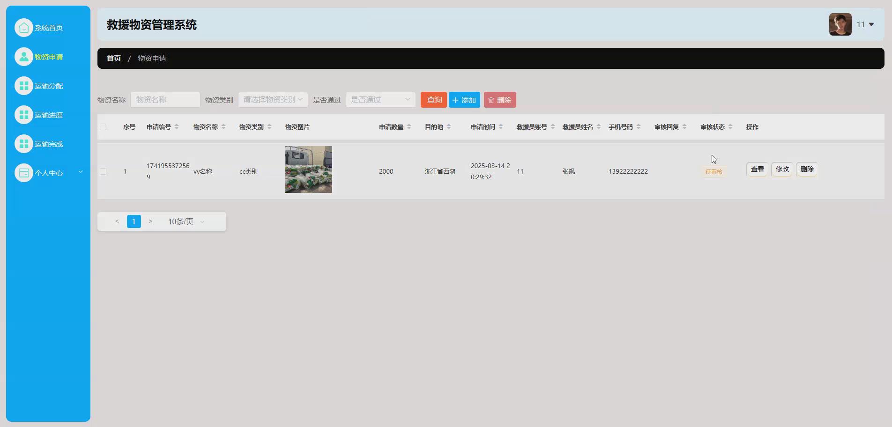The width and height of the screenshot is (892, 427).
Task: Click the grid icon beside 运输分配
Action: coord(24,86)
